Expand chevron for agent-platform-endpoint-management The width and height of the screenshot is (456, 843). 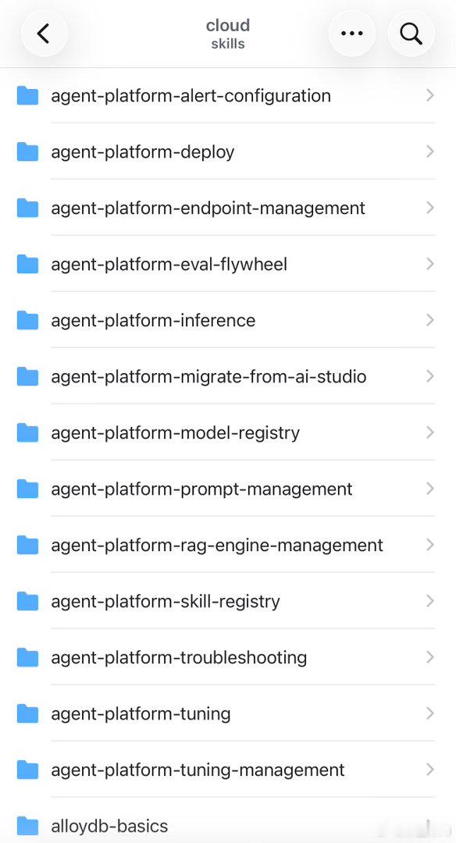(x=429, y=208)
